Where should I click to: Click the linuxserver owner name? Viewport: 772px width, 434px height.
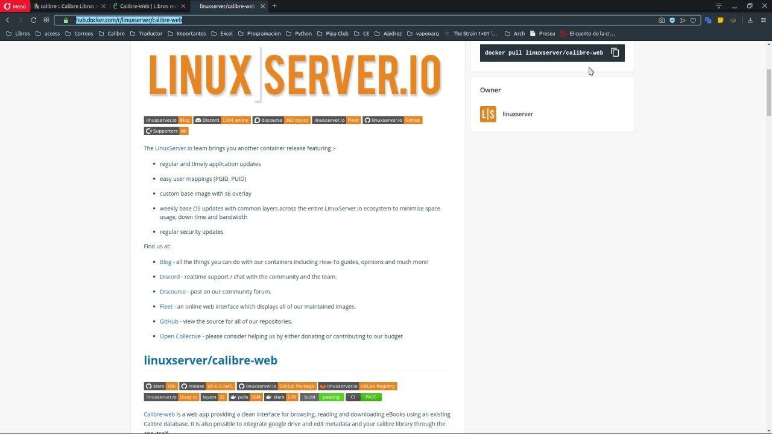pos(517,114)
